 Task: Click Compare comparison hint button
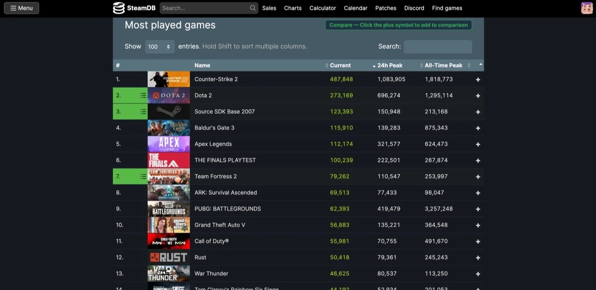click(398, 25)
